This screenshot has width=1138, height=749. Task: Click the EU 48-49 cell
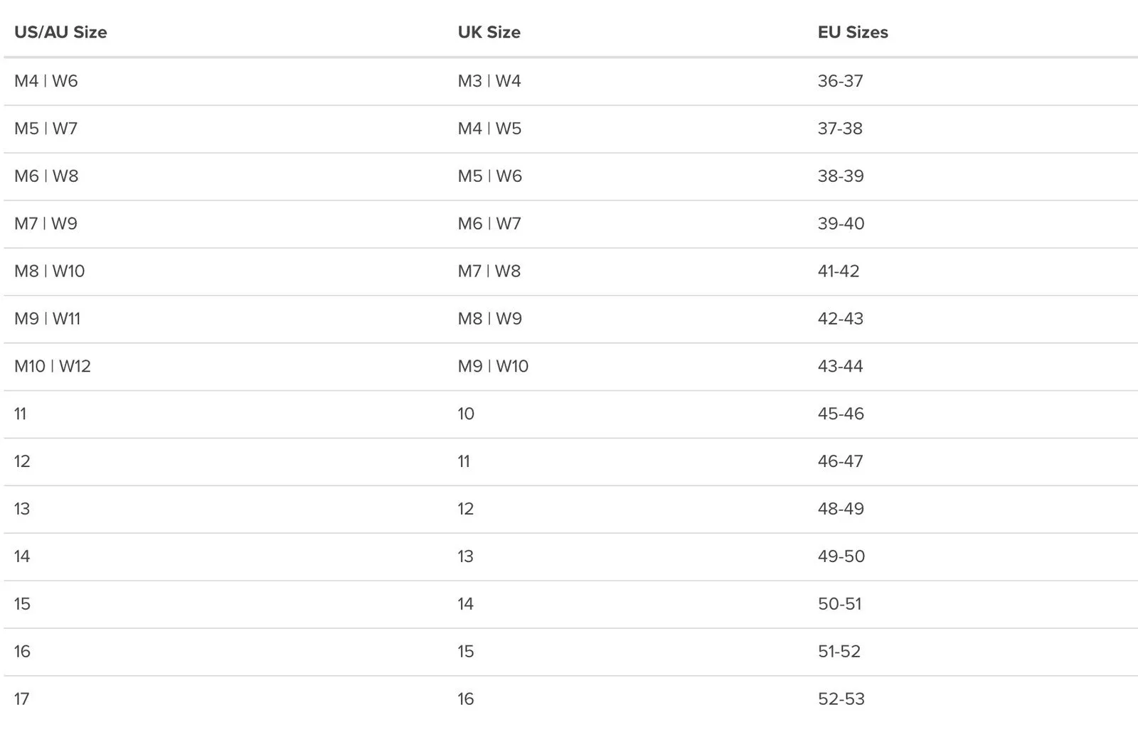[841, 510]
